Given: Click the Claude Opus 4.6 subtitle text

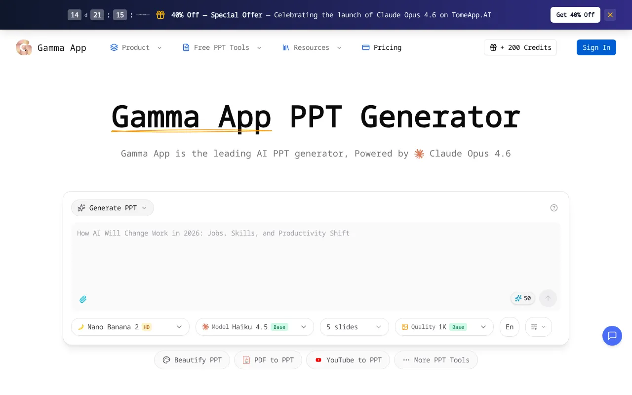Looking at the screenshot, I should point(470,154).
